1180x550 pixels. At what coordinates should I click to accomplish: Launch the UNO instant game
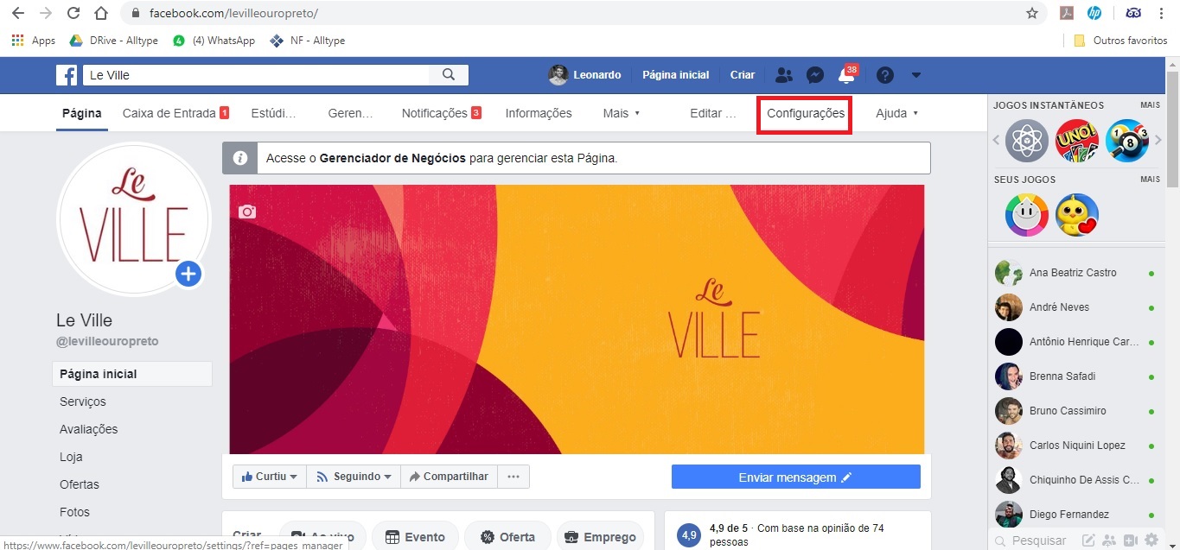(x=1076, y=140)
